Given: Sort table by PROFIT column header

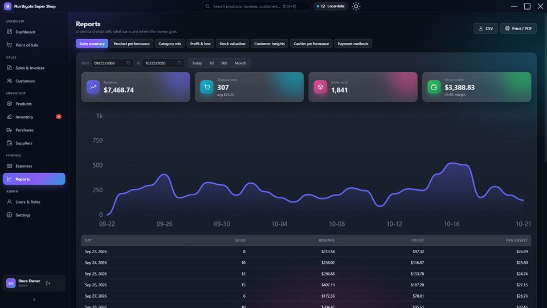Looking at the screenshot, I should (x=418, y=240).
